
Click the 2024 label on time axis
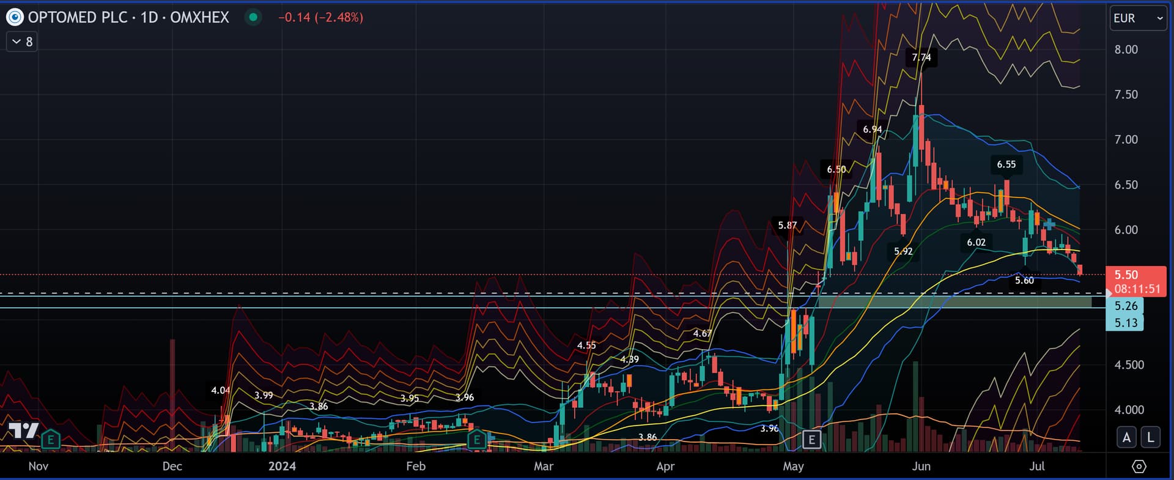point(282,466)
